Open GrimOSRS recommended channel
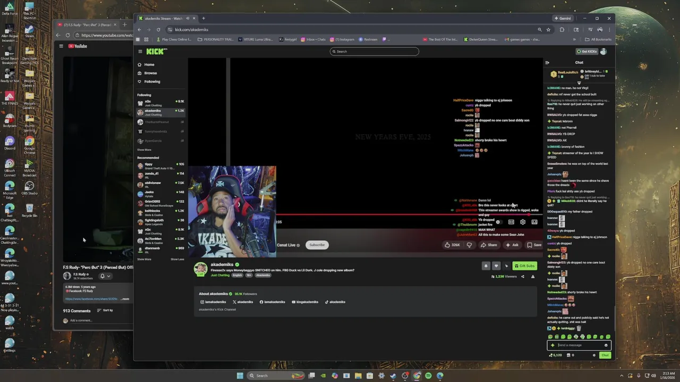680x382 pixels. (x=160, y=203)
